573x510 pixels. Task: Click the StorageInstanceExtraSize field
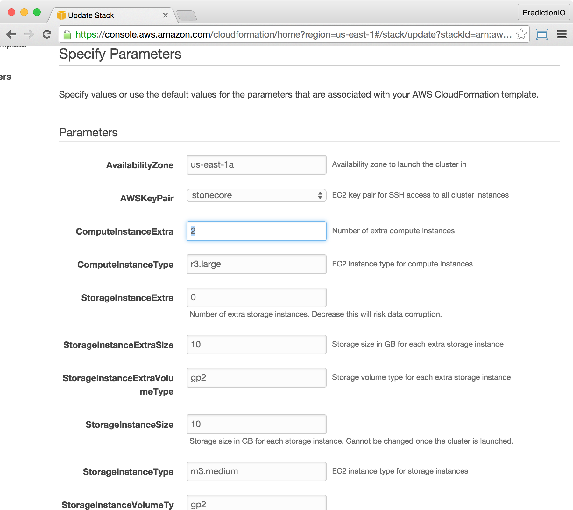[x=256, y=345]
